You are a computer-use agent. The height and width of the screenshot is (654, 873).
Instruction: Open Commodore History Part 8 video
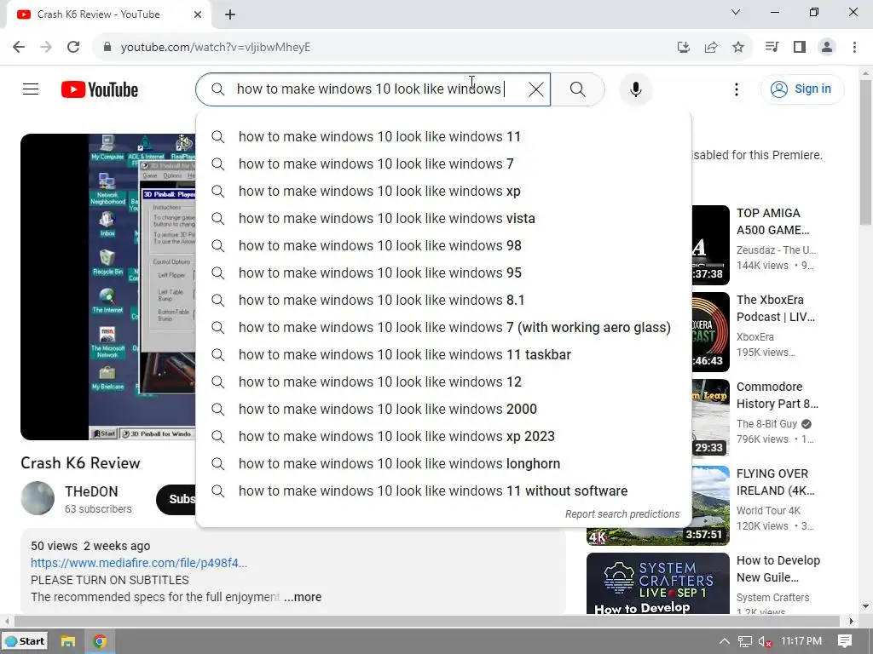click(x=778, y=395)
